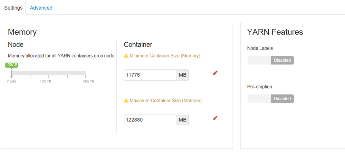This screenshot has width=345, height=156.
Task: Enable the Pre-emption toggle
Action: (270, 99)
